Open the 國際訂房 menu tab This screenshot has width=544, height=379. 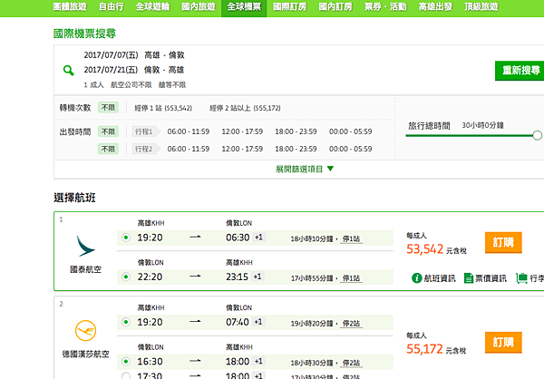pyautogui.click(x=290, y=6)
